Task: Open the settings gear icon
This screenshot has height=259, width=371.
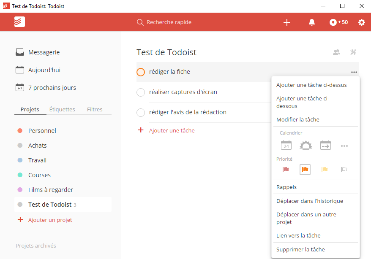Action: click(x=362, y=22)
